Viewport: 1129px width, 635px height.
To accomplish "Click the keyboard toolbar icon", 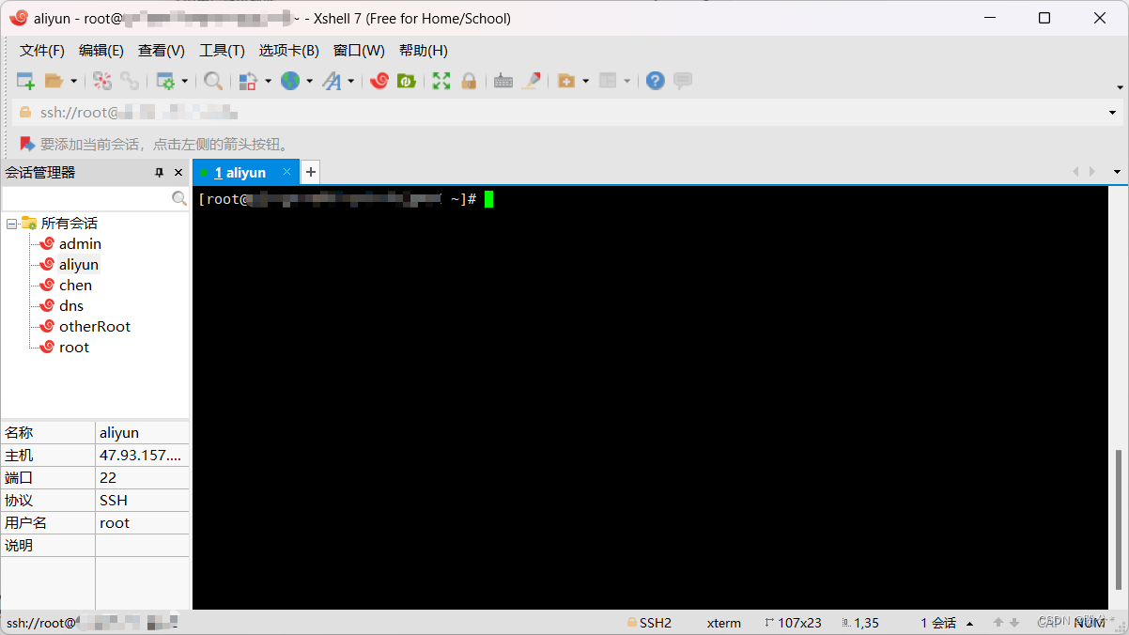I will [503, 82].
